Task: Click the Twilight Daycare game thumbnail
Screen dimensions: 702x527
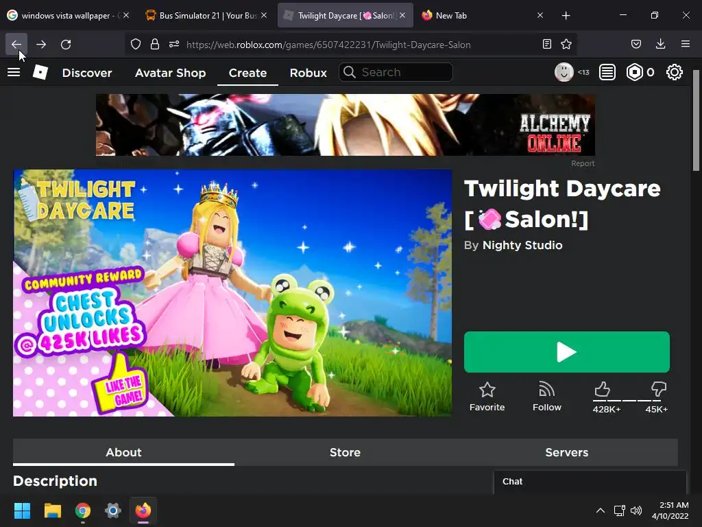Action: tap(232, 292)
